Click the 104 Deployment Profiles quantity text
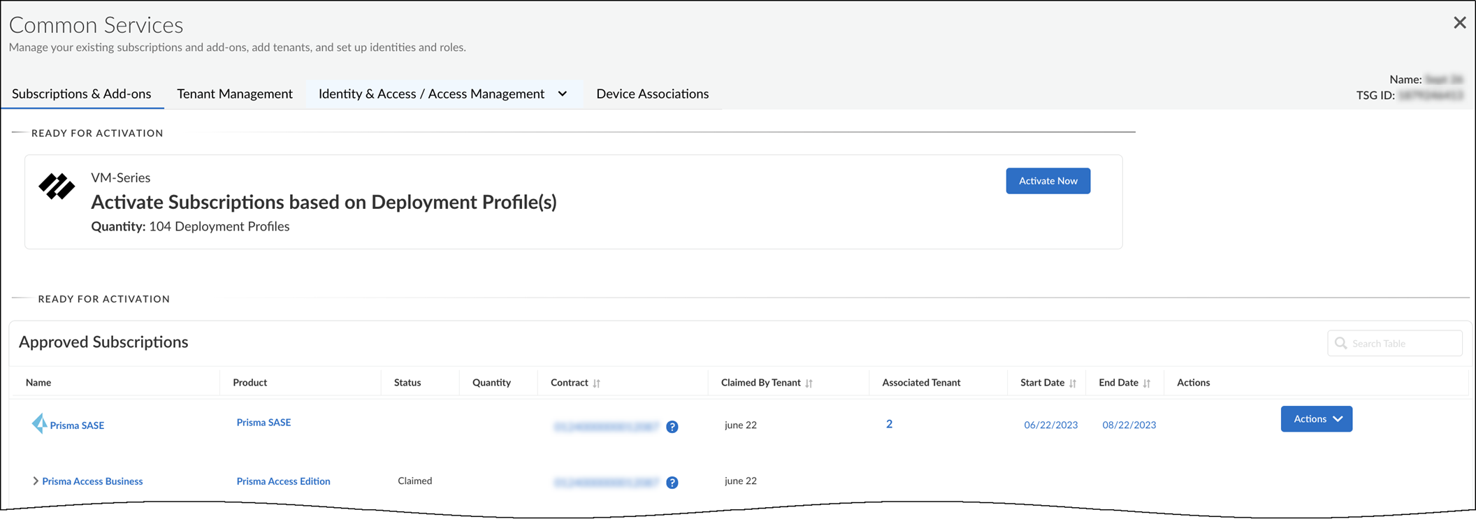This screenshot has width=1476, height=519. 219,226
